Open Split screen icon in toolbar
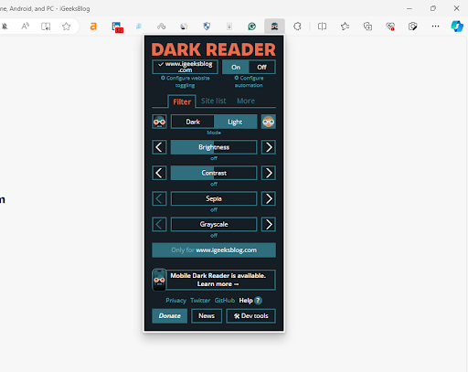 click(322, 27)
